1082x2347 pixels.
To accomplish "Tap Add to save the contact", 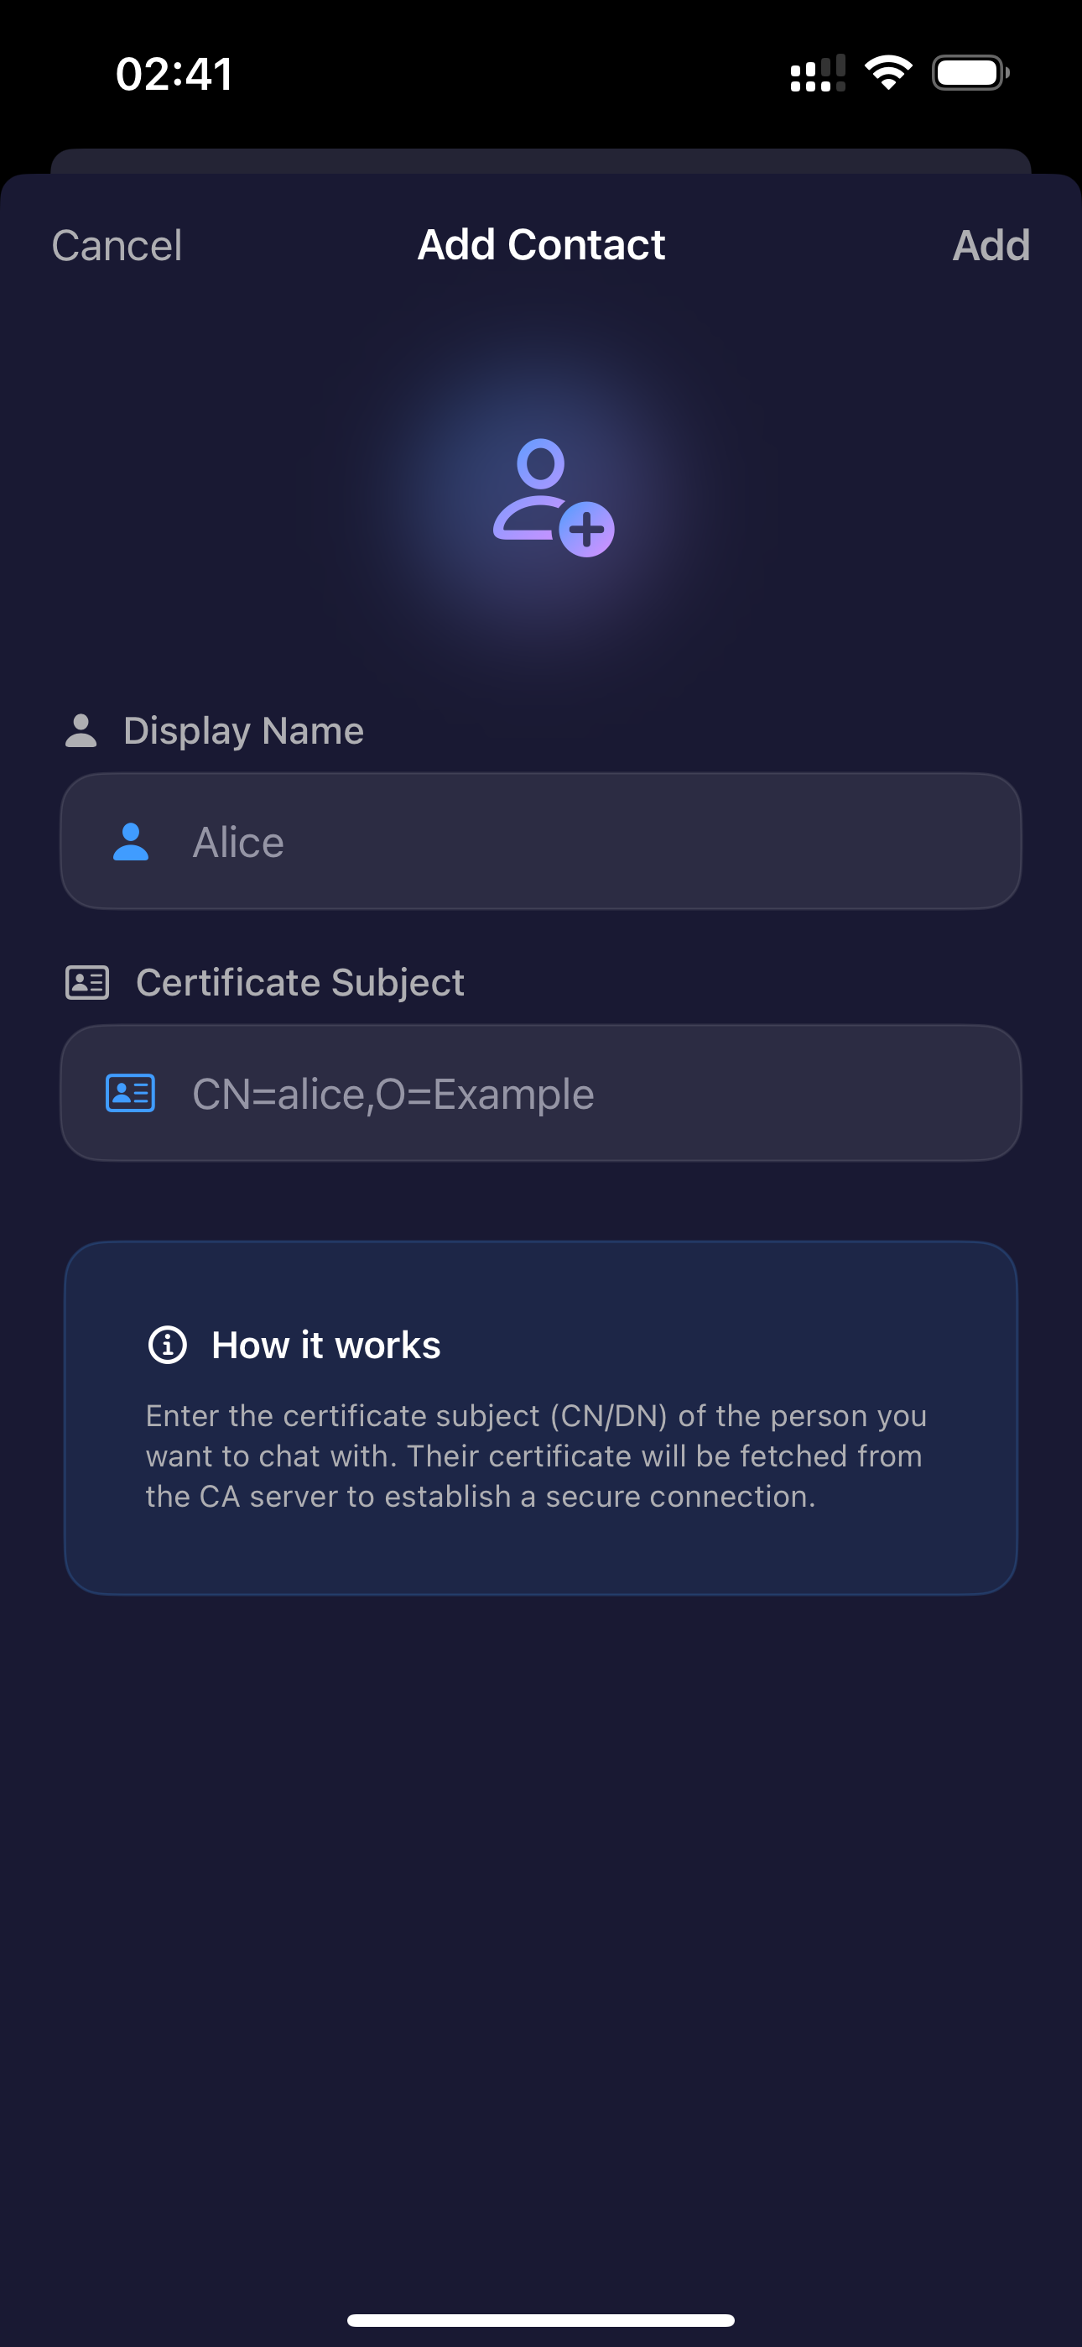I will [x=990, y=245].
